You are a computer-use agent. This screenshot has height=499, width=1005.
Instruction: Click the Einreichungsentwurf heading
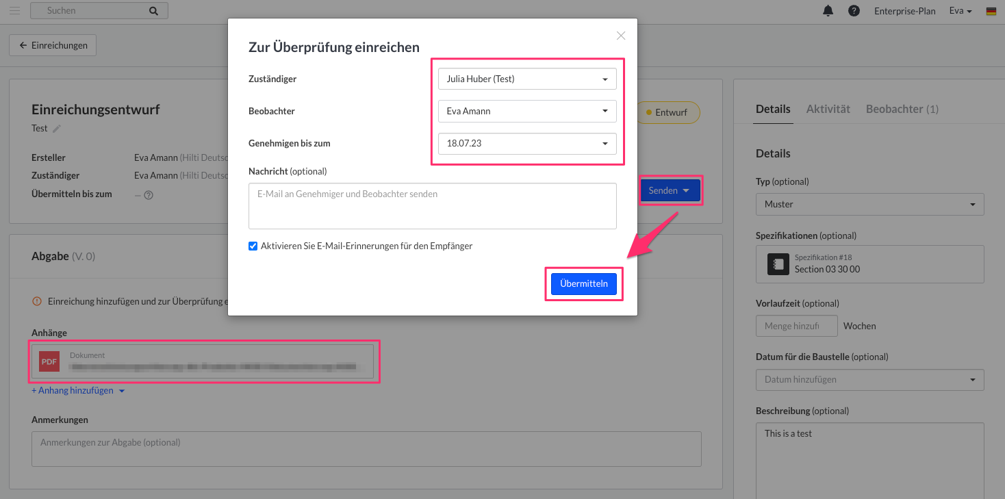tap(96, 110)
